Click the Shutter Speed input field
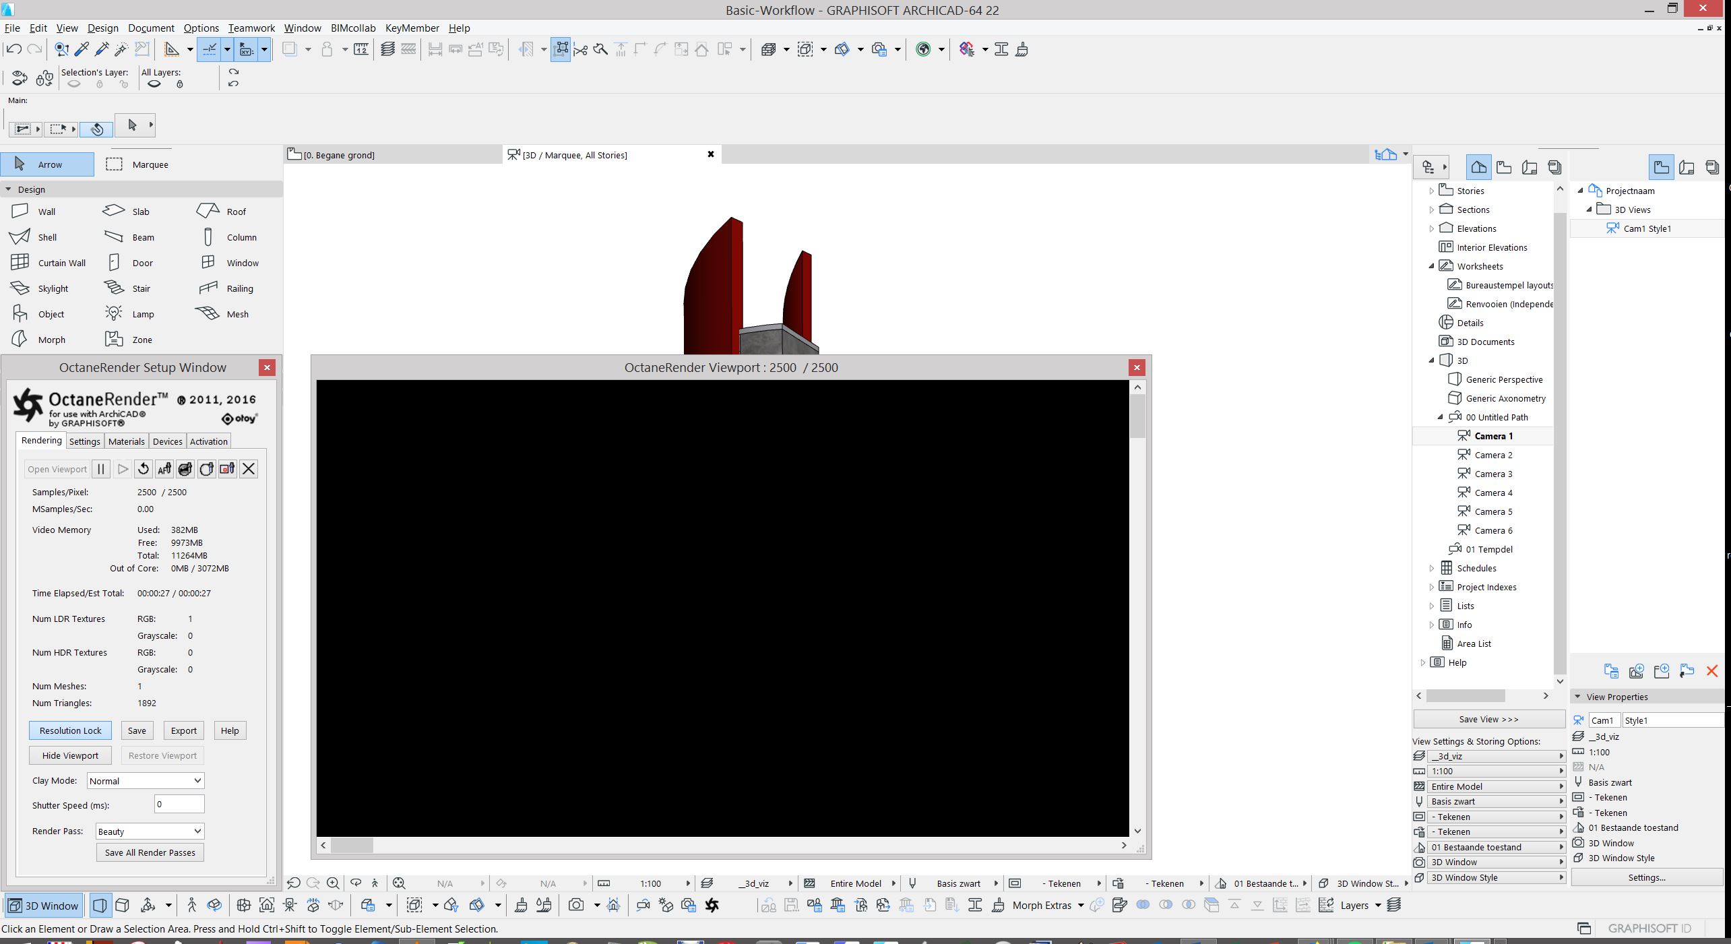The height and width of the screenshot is (944, 1731). click(179, 804)
